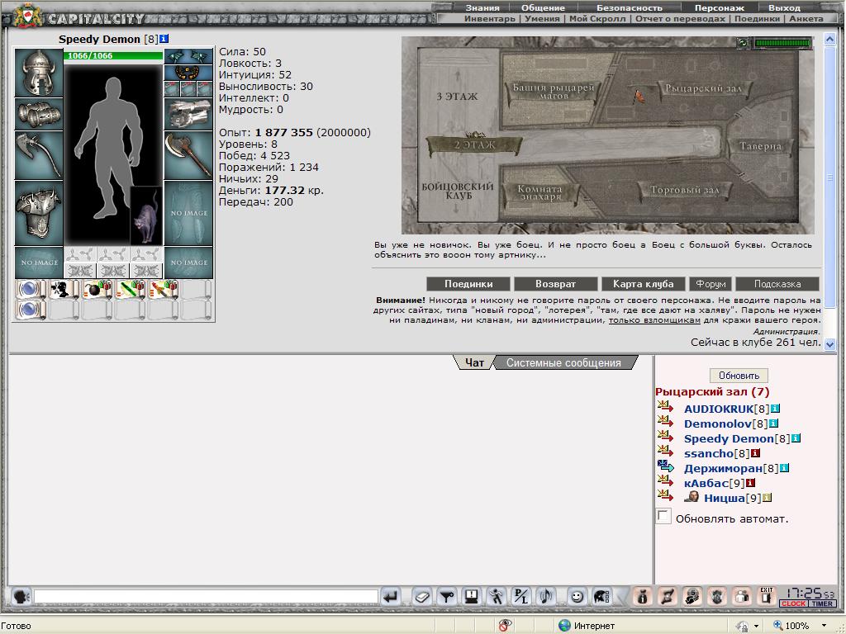846x634 pixels.
Task: Click the Подсказка button
Action: (777, 284)
